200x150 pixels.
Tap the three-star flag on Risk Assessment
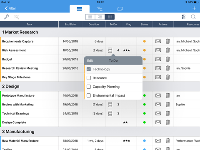(126, 50)
